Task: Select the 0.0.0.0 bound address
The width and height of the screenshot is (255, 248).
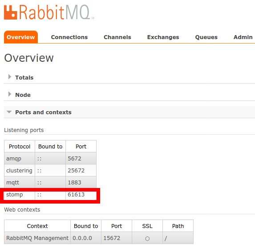Action: (x=86, y=238)
